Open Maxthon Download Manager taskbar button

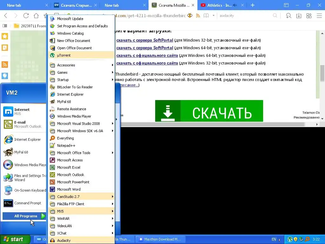pyautogui.click(x=161, y=239)
